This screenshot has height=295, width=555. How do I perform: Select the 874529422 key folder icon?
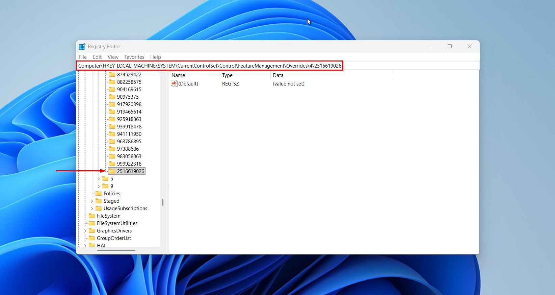click(112, 74)
